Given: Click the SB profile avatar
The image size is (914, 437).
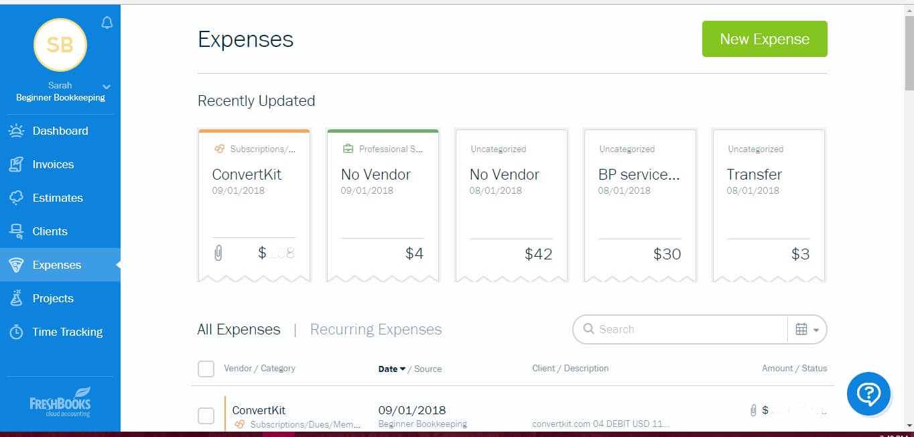Looking at the screenshot, I should point(60,45).
